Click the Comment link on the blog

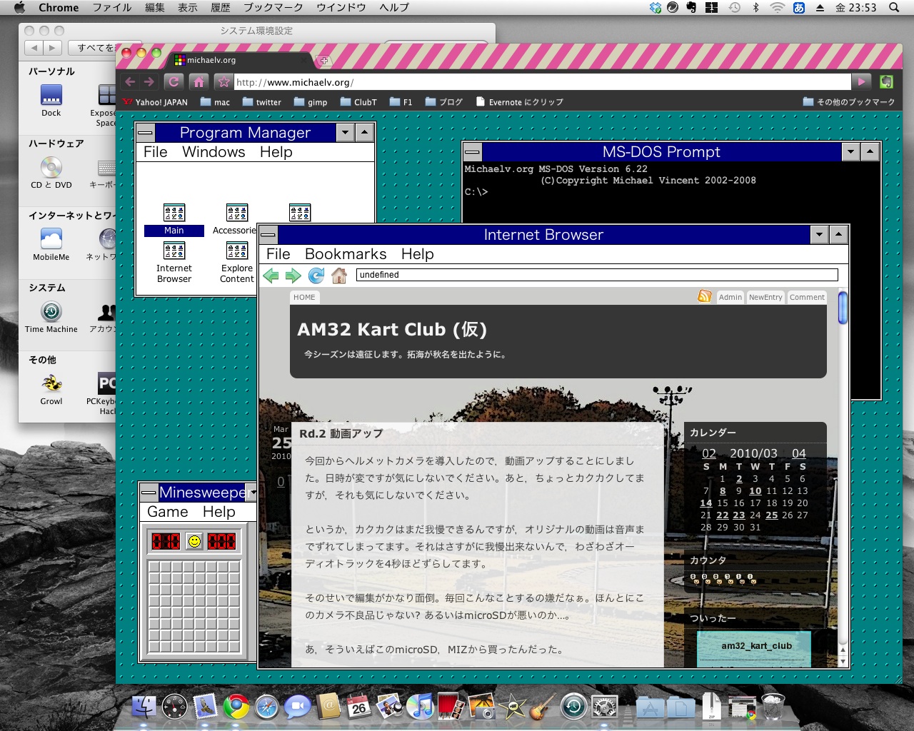[807, 297]
